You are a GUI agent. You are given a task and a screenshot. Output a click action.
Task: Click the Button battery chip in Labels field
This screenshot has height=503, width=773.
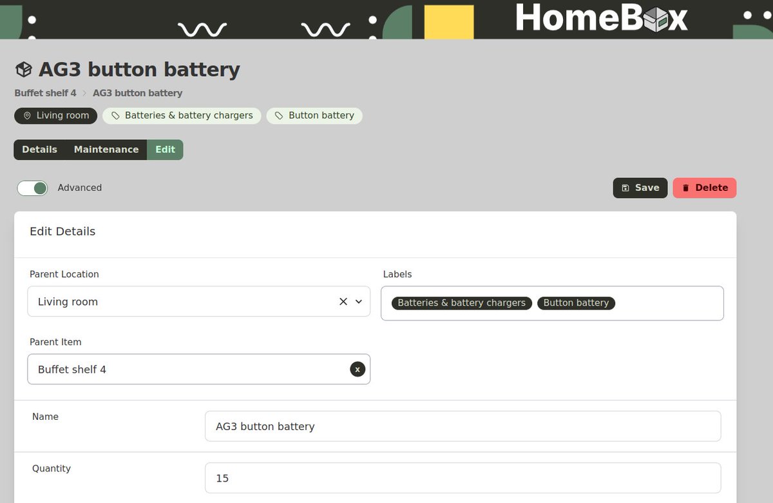[x=576, y=303]
